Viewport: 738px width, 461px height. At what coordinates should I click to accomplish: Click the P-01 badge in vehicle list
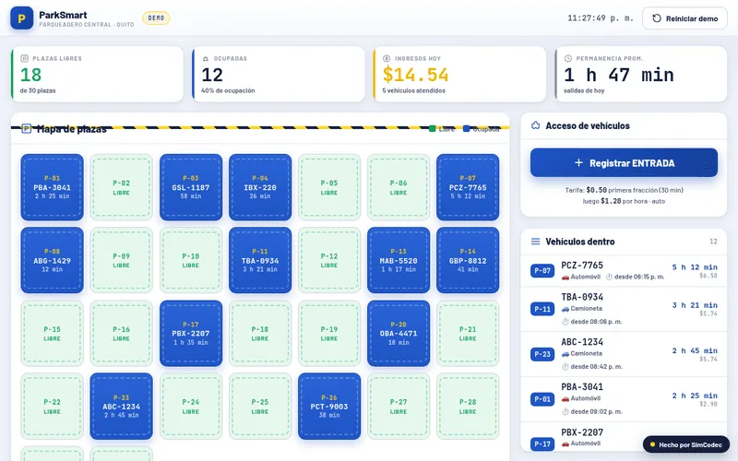542,399
